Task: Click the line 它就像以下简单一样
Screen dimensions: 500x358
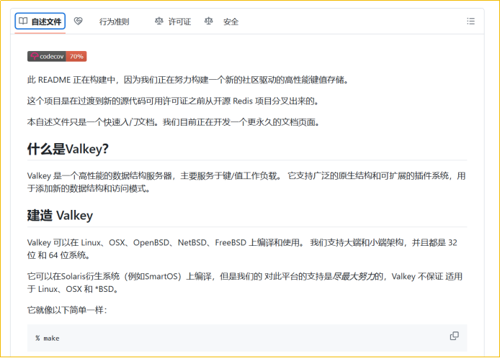Action: click(67, 310)
